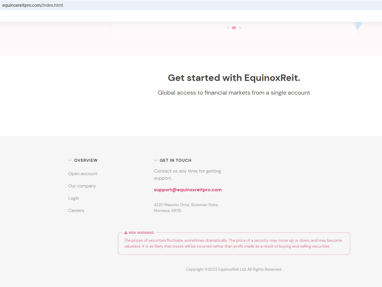Click the 'Get started with EquinoxReit.' heading
The width and height of the screenshot is (382, 287).
pyautogui.click(x=234, y=78)
